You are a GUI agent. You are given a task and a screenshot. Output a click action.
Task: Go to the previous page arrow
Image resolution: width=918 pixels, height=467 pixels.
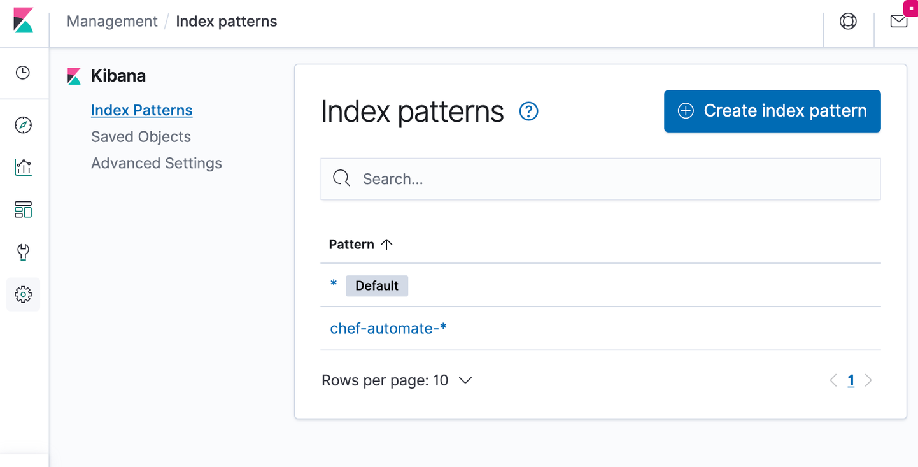(x=833, y=381)
